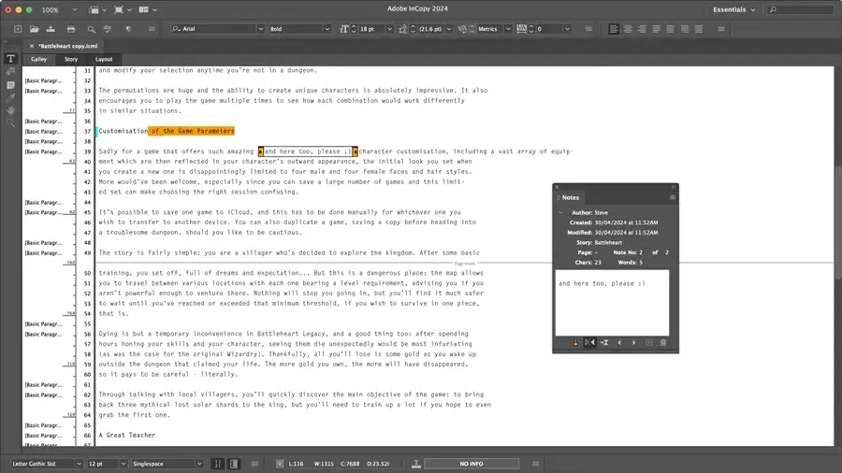Click the Check Spelling icon

(x=108, y=29)
